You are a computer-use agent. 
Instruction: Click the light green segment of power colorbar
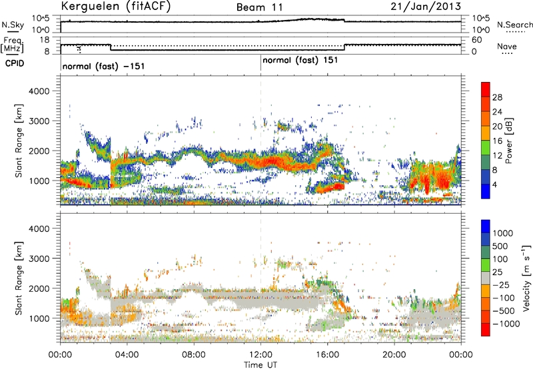[x=486, y=148]
